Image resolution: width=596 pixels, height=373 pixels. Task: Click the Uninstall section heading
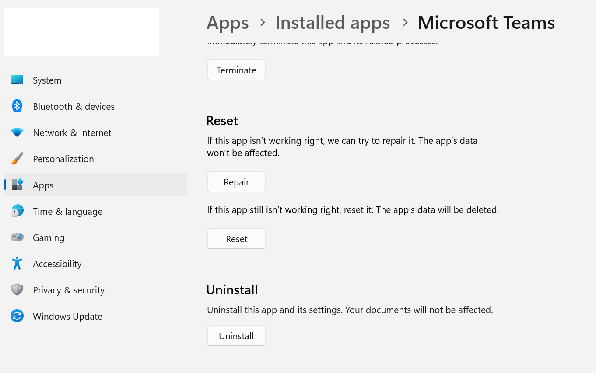232,290
